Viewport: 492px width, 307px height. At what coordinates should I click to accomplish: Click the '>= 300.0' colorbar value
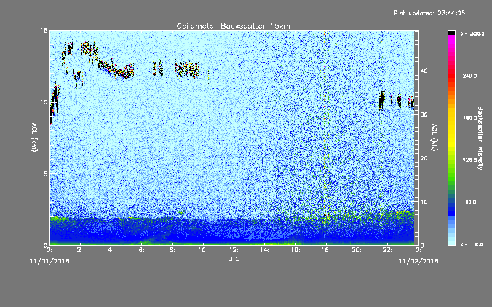pos(472,34)
